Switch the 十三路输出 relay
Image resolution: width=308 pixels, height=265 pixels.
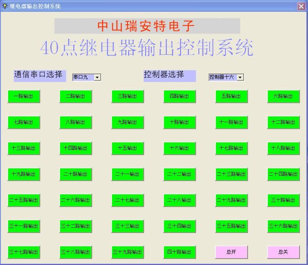tap(24, 148)
